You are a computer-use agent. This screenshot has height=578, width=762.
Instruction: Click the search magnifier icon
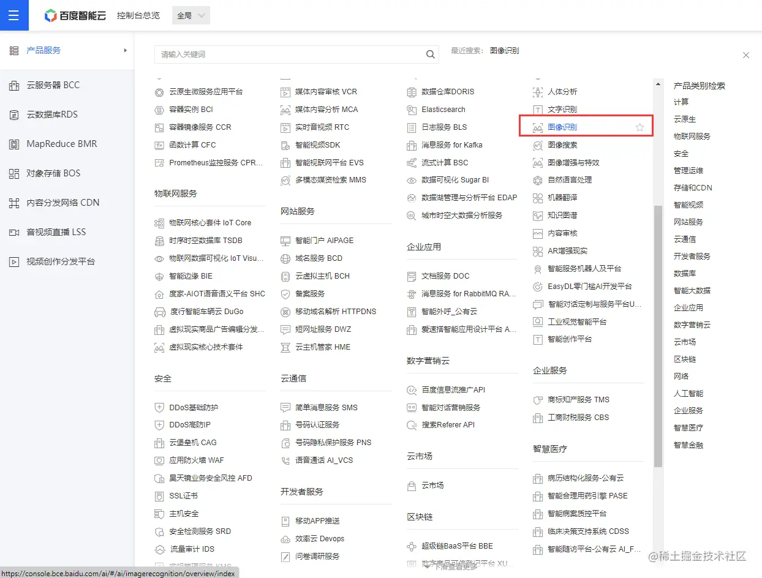pyautogui.click(x=431, y=54)
